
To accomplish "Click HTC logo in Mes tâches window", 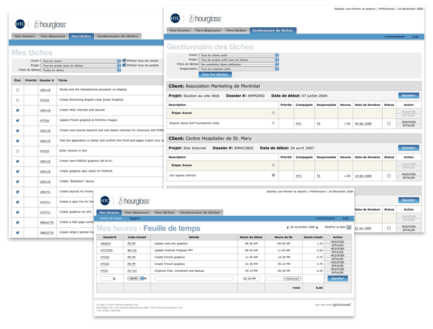I will [x=20, y=24].
